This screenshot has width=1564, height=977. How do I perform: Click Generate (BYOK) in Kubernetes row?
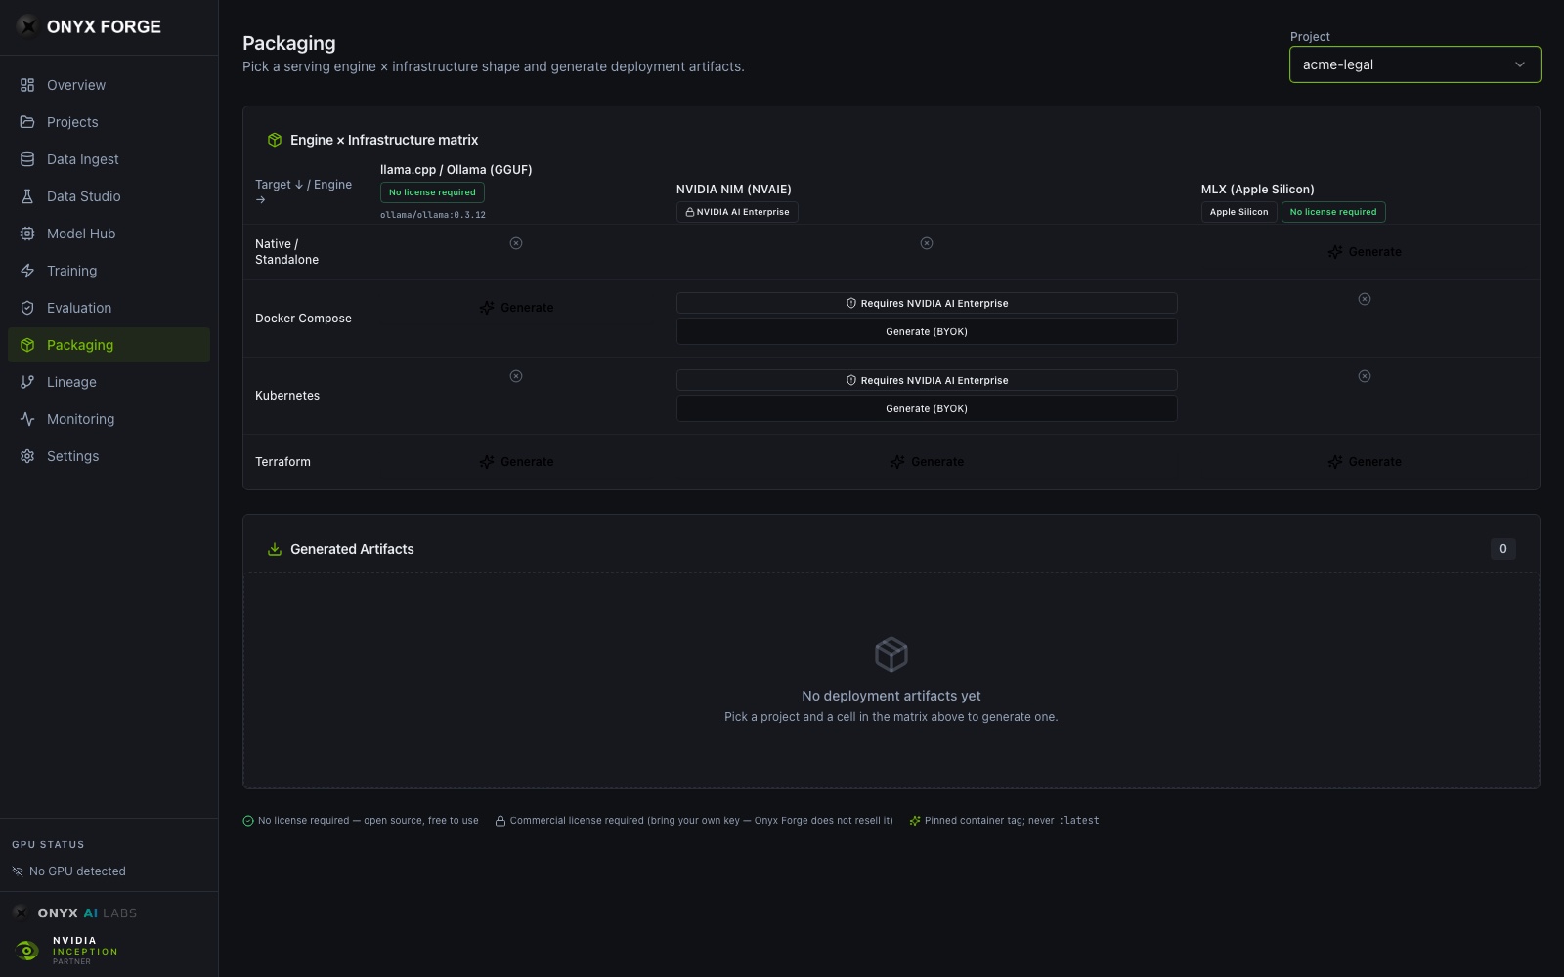click(x=927, y=408)
